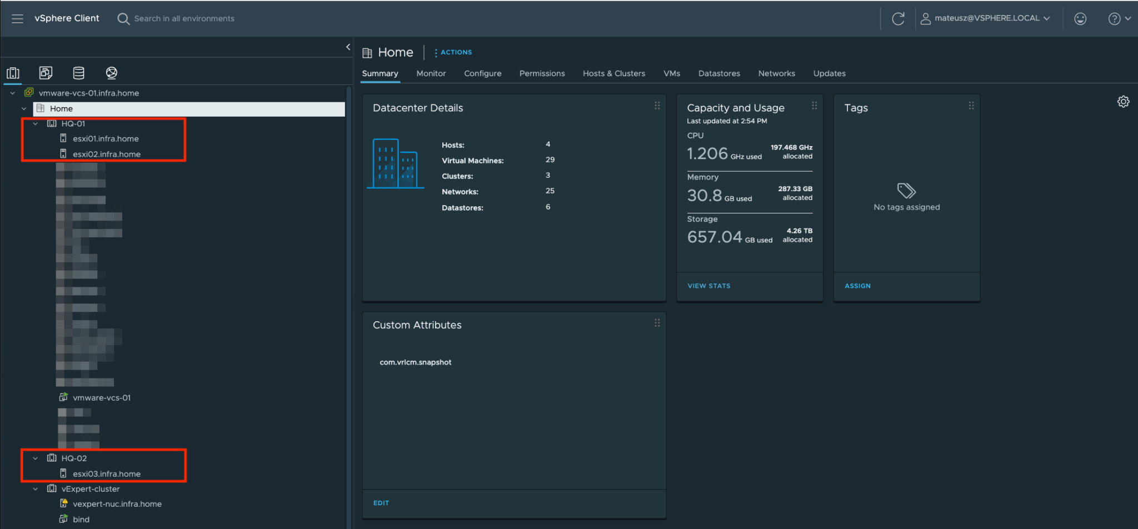Open the mateusz@VSPHERE.LOCAL user dropdown
The image size is (1138, 529).
[x=986, y=18]
